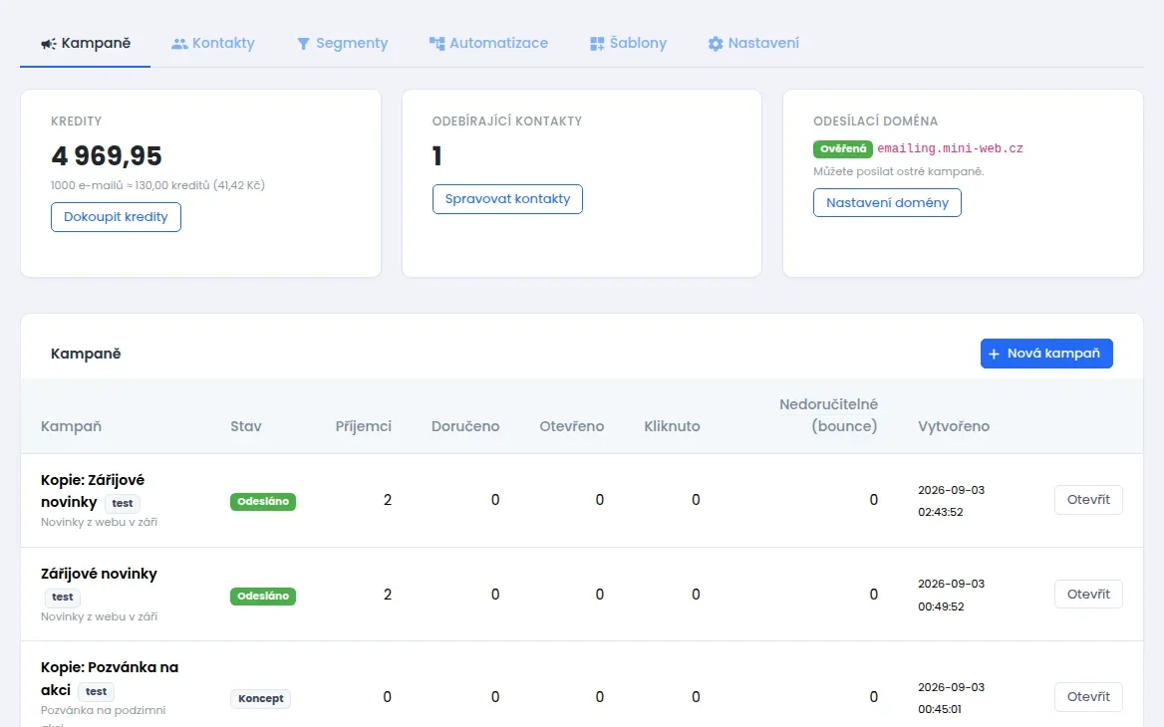Click the test tag on Kopie: Pozvánka na akci
Screen dimensions: 1164x727
tap(96, 691)
